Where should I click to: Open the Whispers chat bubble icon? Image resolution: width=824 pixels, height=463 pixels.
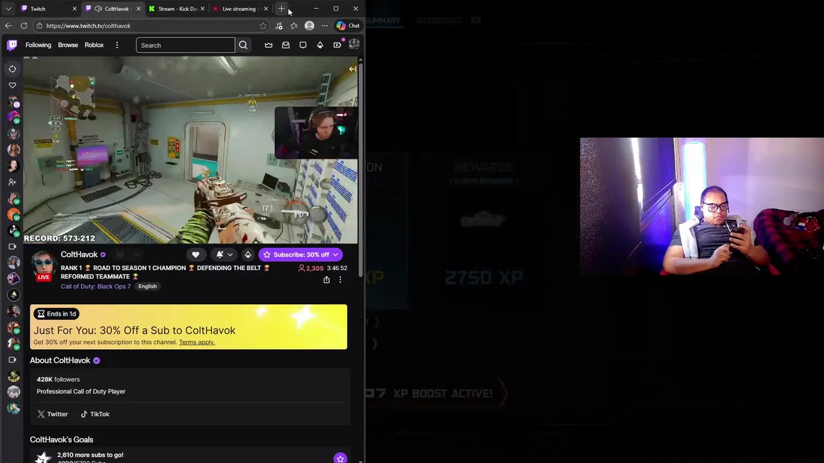[x=303, y=45]
